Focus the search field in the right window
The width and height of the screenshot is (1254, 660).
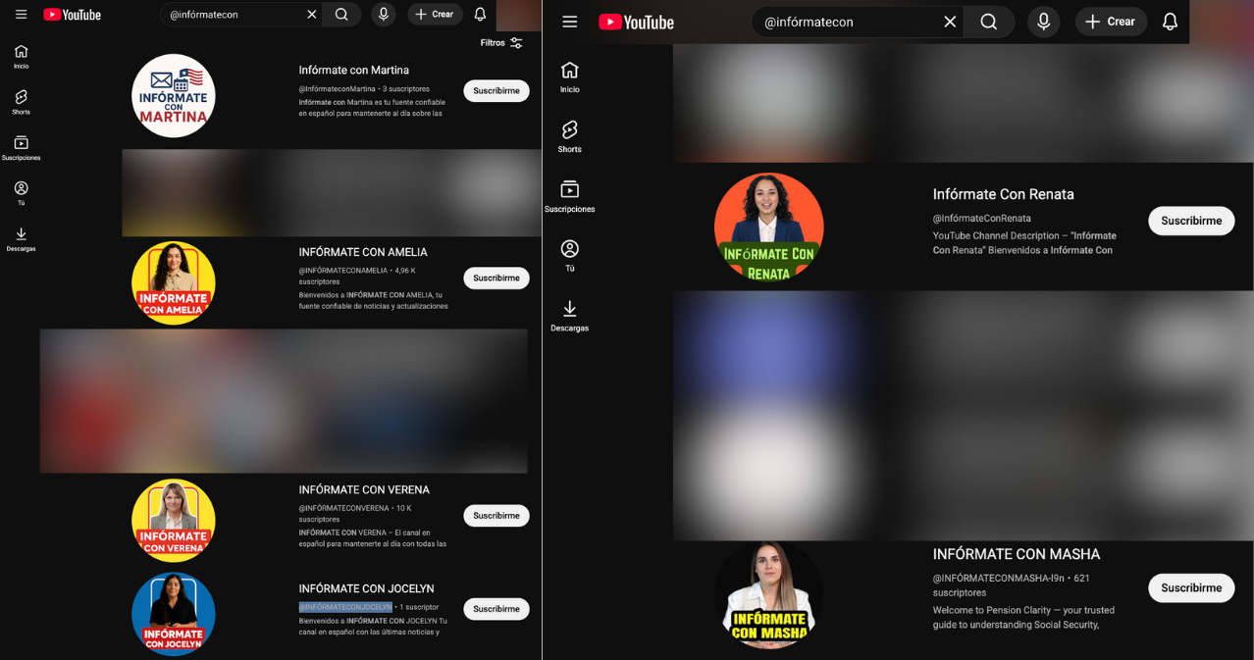844,22
